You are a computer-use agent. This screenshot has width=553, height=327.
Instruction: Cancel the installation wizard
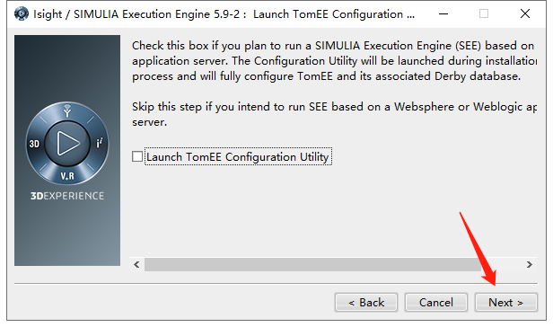tap(436, 303)
